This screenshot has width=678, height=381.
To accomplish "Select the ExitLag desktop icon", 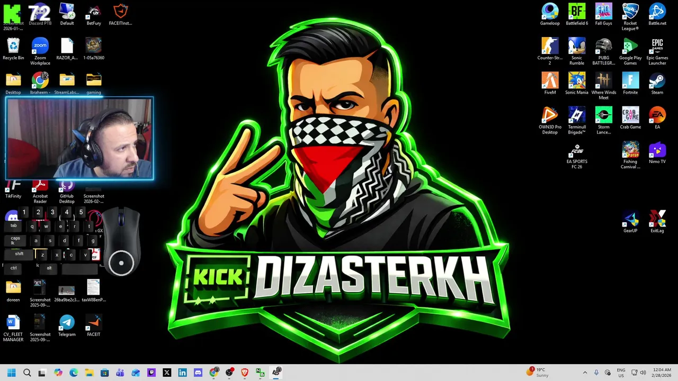I will (657, 222).
